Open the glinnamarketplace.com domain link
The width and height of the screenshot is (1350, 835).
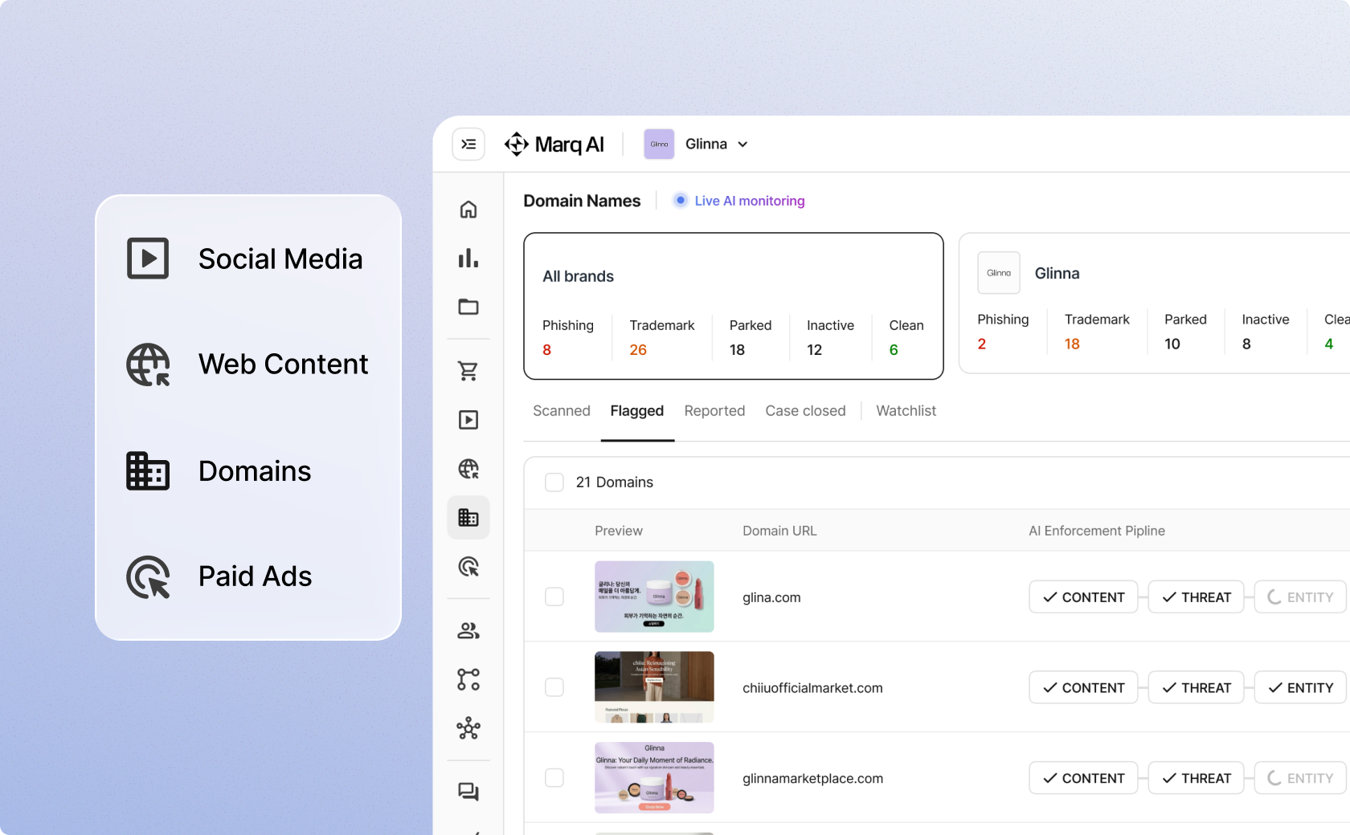click(812, 779)
